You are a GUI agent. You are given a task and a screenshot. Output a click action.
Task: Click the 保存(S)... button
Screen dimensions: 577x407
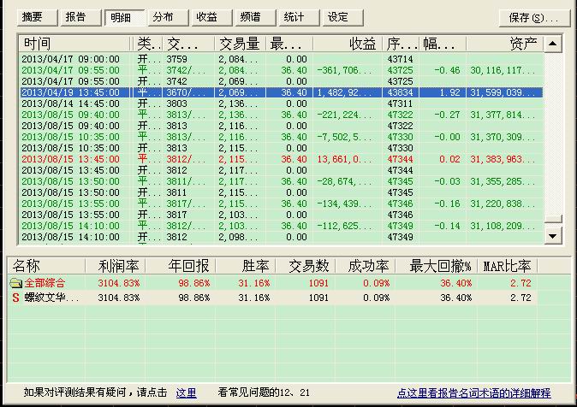(x=534, y=18)
